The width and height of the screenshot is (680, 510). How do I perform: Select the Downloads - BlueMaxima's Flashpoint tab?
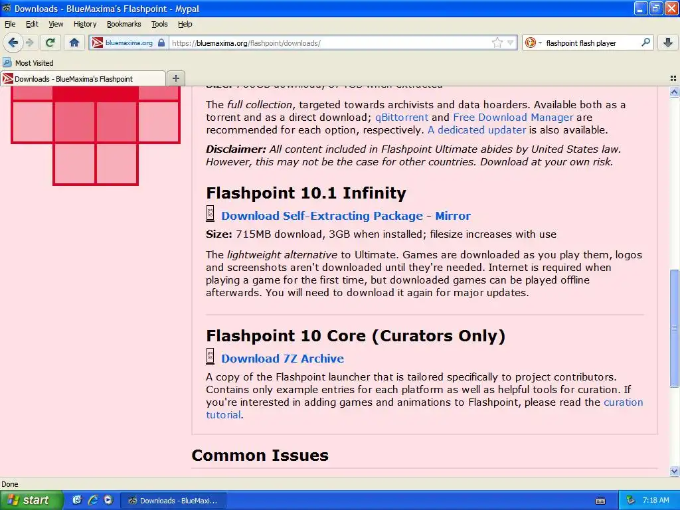[x=83, y=78]
